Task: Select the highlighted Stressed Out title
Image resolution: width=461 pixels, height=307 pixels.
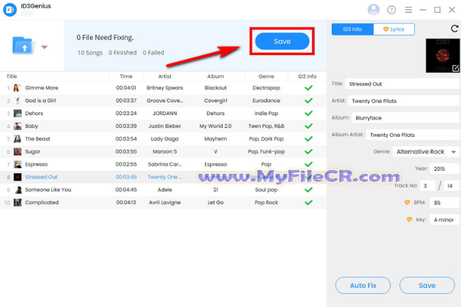Action: click(41, 177)
